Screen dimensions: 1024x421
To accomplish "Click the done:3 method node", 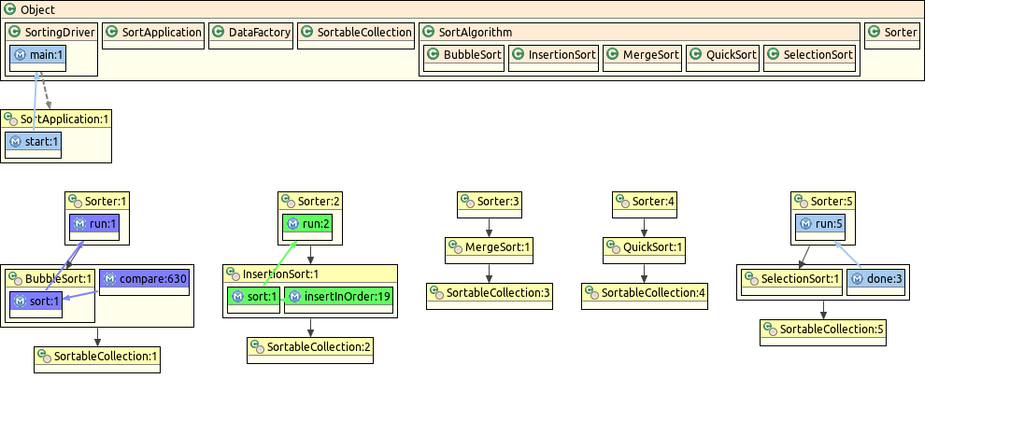I will [x=875, y=278].
